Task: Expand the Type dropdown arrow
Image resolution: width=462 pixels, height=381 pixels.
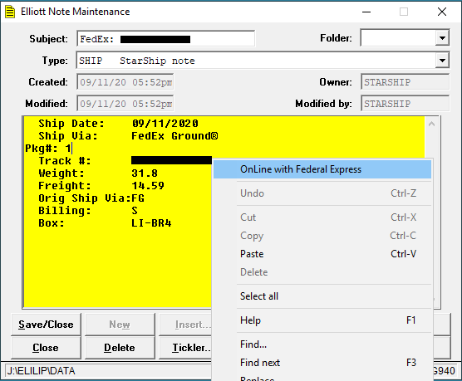Action: click(442, 61)
